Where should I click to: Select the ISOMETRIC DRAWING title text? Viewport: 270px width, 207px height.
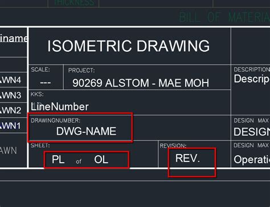click(128, 46)
